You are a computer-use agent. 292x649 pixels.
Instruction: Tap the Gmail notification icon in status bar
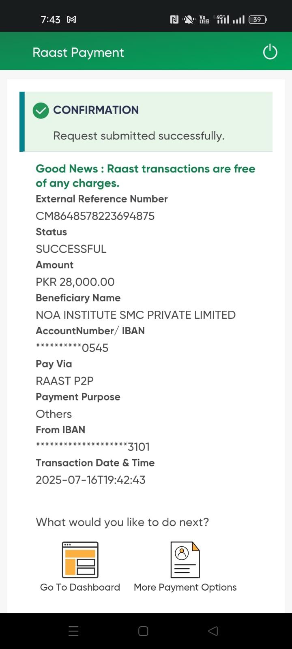[x=72, y=19]
